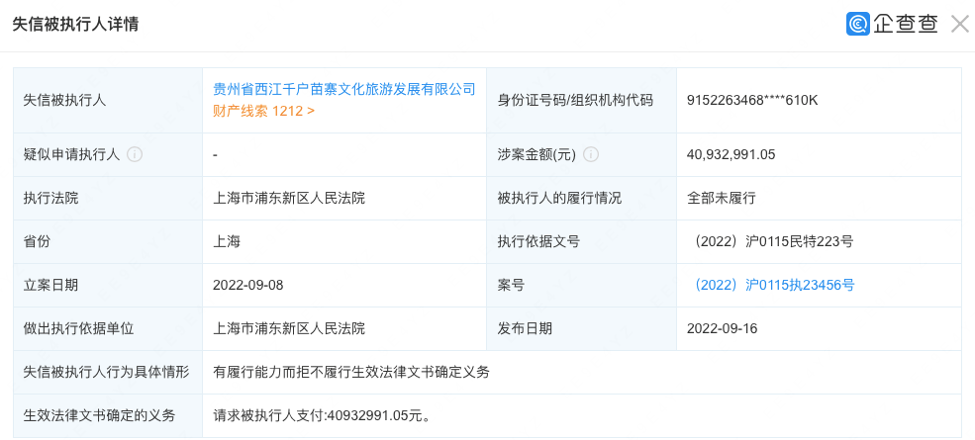Click the amount 40,932,991.05

(x=731, y=154)
